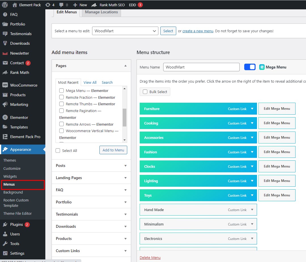This screenshot has height=262, width=306.
Task: Open the comments bubble in admin toolbar
Action: (61, 5)
